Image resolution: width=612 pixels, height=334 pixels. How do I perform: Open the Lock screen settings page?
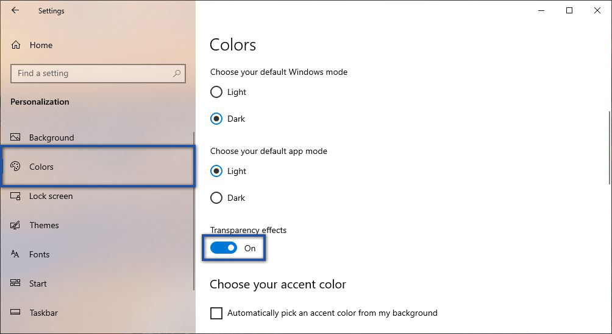(51, 196)
